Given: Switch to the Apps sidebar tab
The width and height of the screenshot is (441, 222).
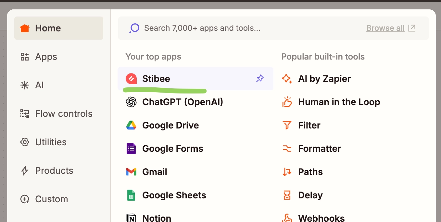Looking at the screenshot, I should click(46, 57).
